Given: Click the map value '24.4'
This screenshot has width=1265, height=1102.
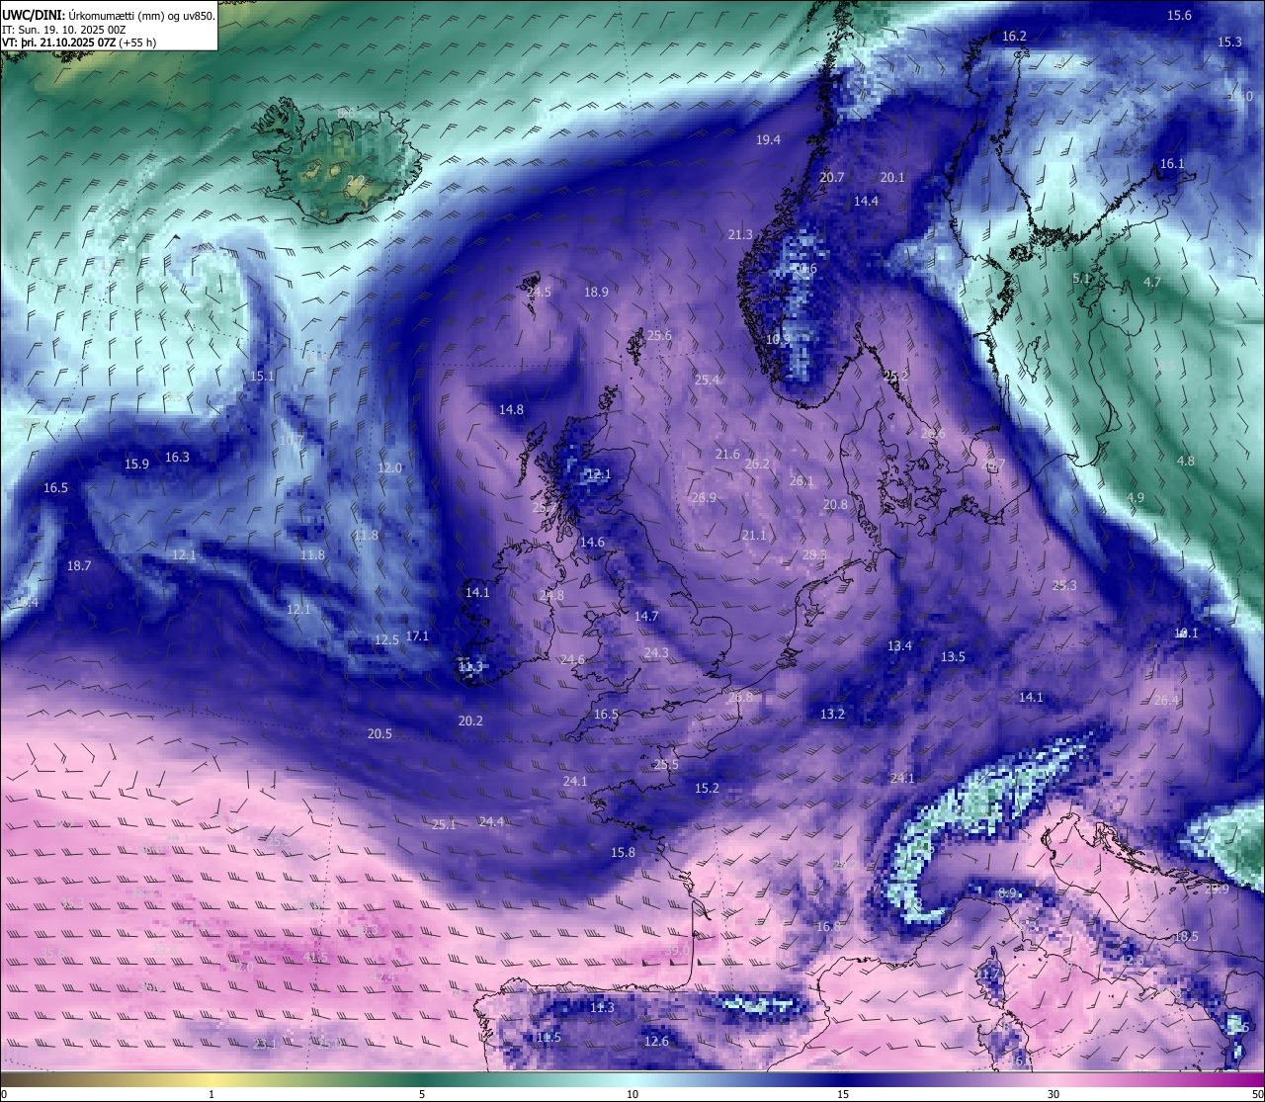Looking at the screenshot, I should tap(491, 821).
